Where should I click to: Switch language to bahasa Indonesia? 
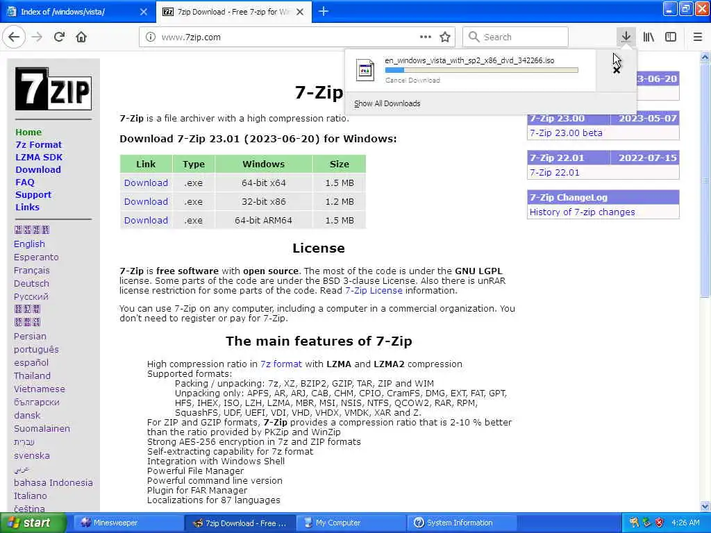pyautogui.click(x=53, y=483)
